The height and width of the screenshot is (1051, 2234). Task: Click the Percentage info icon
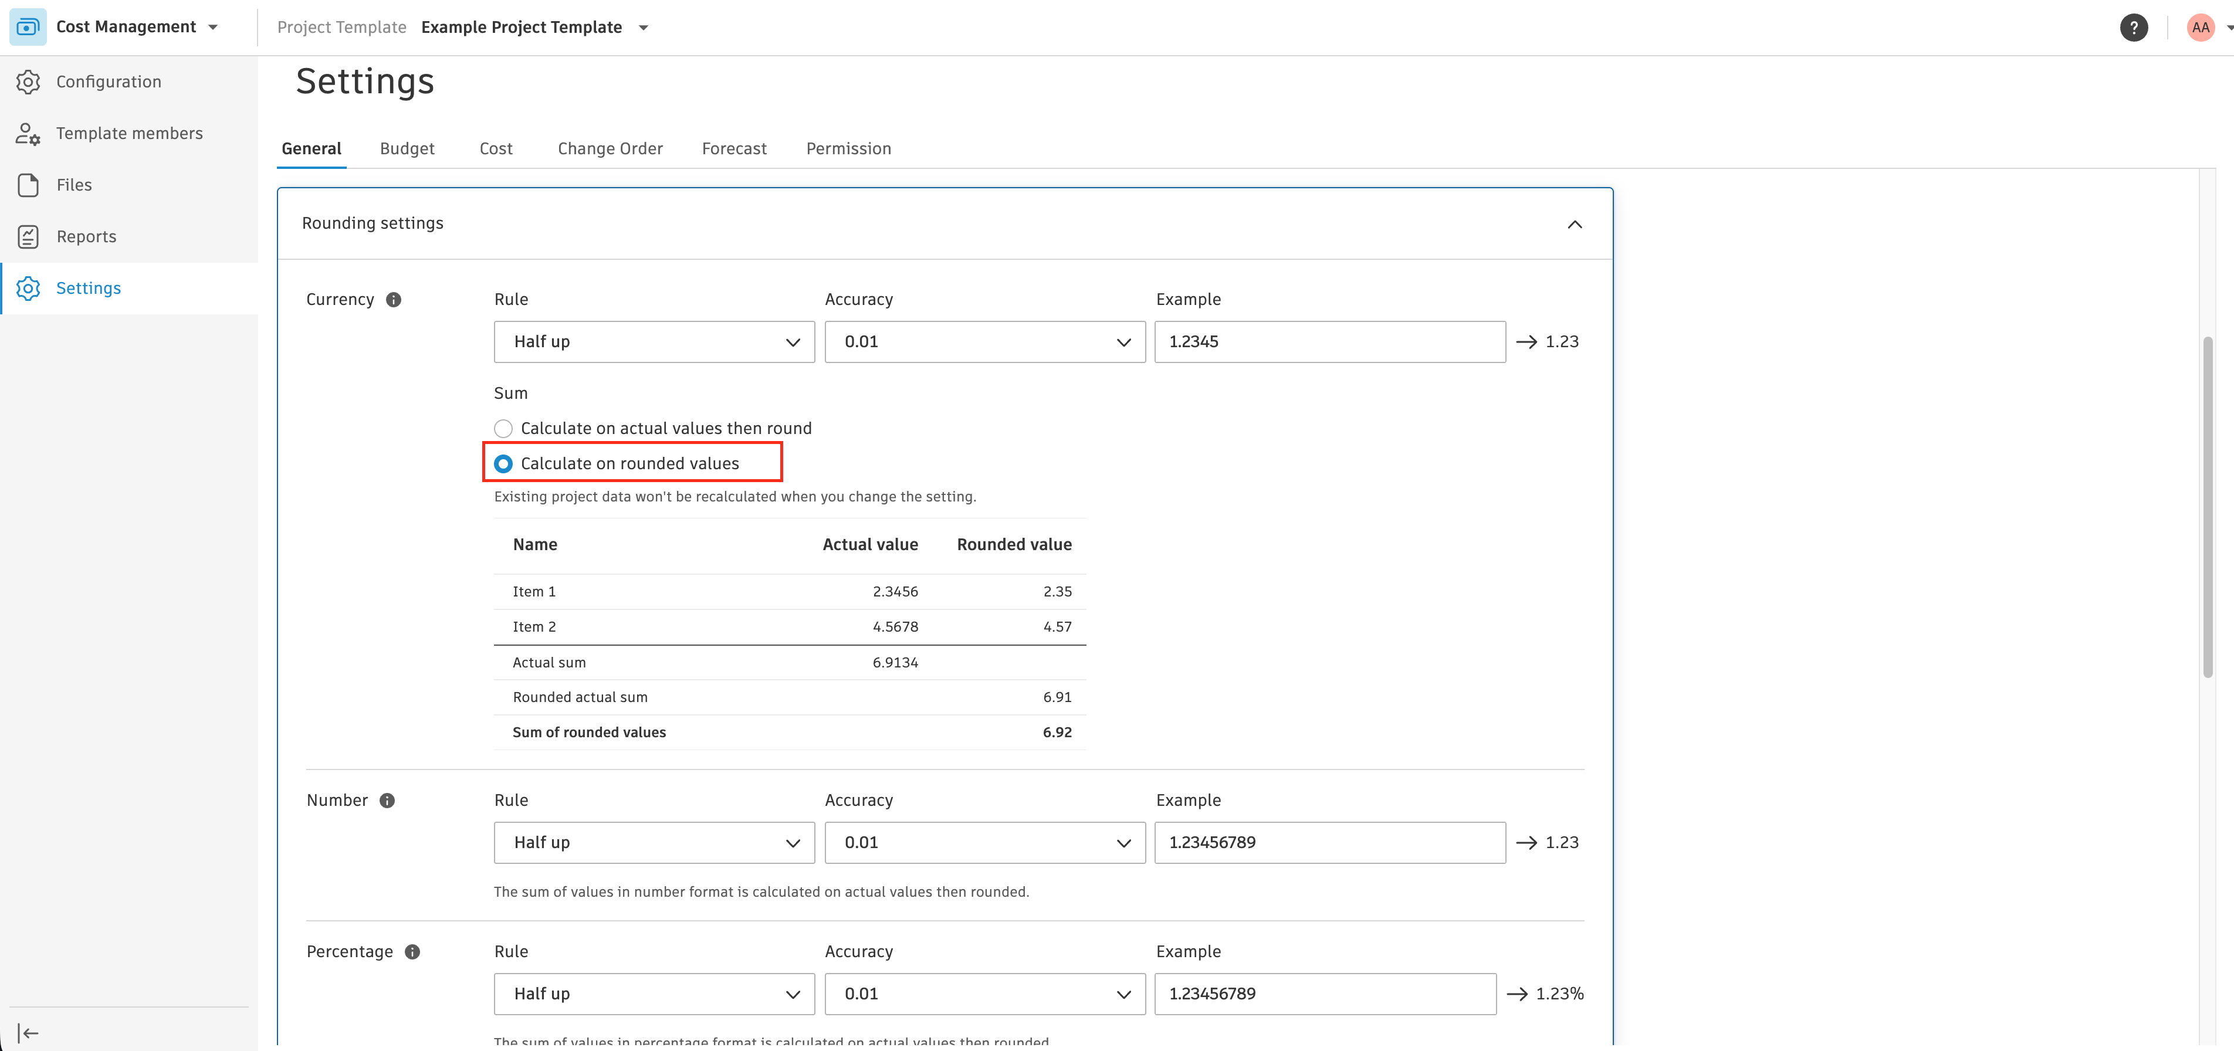click(413, 952)
